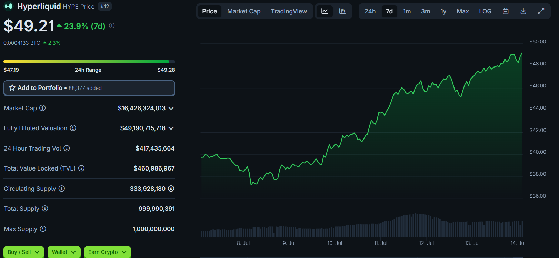Set chart range to 24h

(x=370, y=11)
